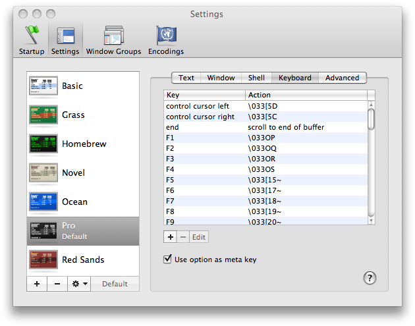Remove selected profile with minus button
The width and height of the screenshot is (415, 326).
[x=57, y=284]
